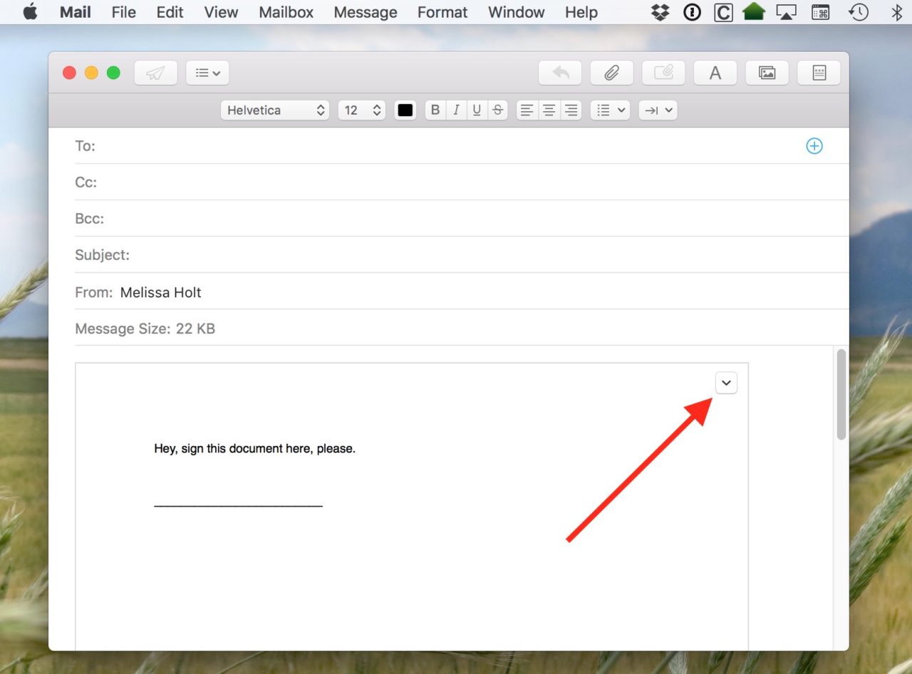912x674 pixels.
Task: Open the Message menu
Action: coord(366,12)
